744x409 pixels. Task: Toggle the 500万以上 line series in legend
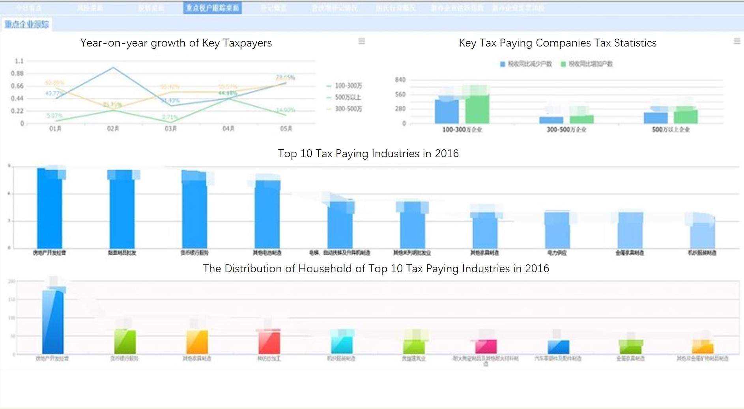344,97
